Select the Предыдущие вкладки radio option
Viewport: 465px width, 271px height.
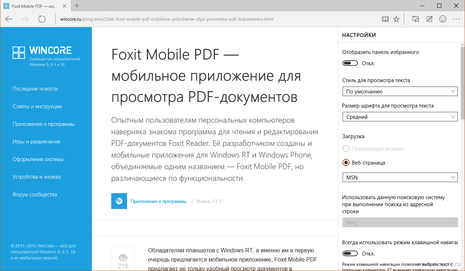coord(346,149)
